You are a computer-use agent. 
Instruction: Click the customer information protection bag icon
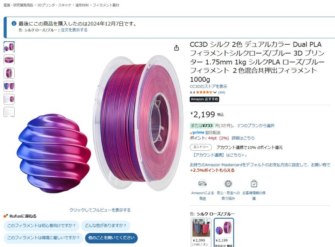point(254,183)
